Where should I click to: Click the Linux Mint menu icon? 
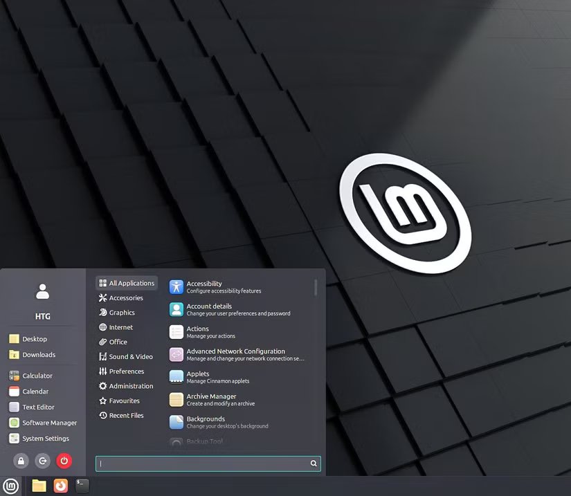pyautogui.click(x=10, y=486)
